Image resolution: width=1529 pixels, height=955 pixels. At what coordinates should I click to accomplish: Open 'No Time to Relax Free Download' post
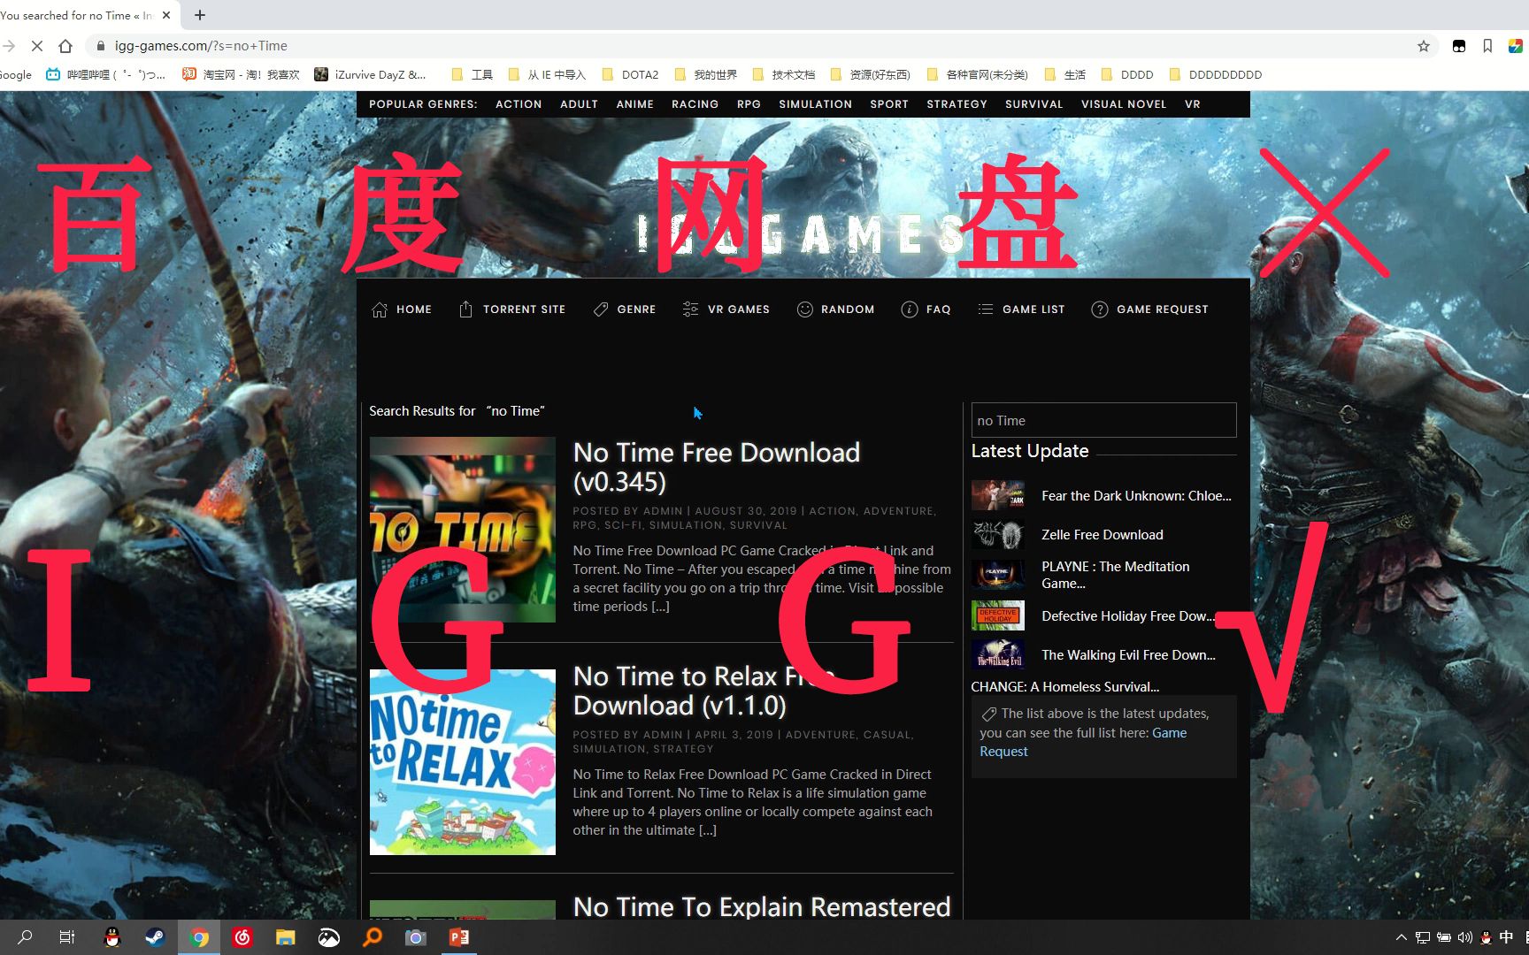point(703,691)
